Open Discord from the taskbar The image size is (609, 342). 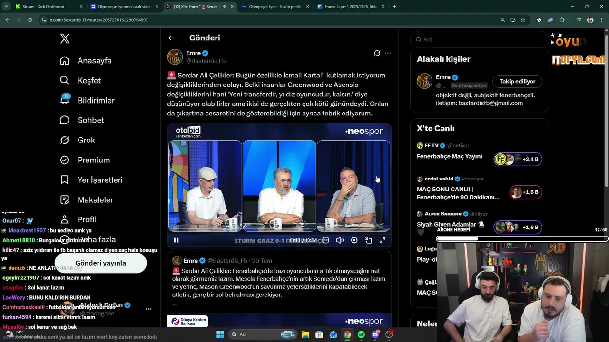point(375,334)
